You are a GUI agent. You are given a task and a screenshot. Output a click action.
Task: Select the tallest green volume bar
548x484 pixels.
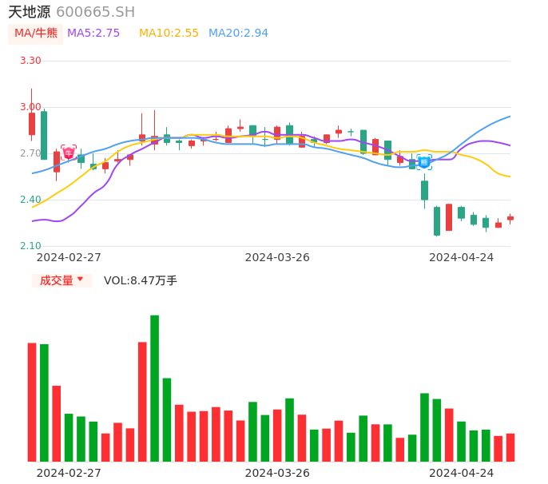[154, 388]
